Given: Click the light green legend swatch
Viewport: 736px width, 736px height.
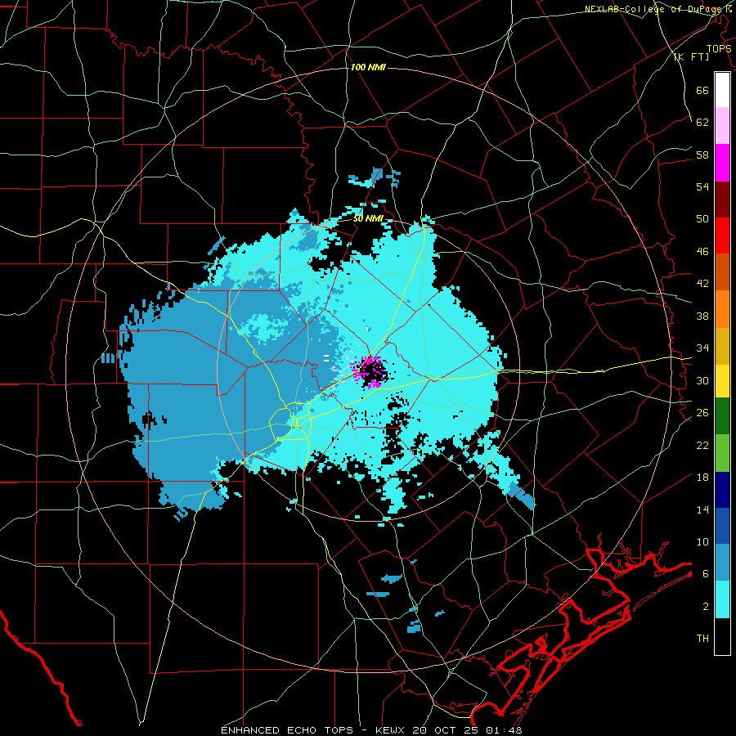Looking at the screenshot, I should [722, 453].
